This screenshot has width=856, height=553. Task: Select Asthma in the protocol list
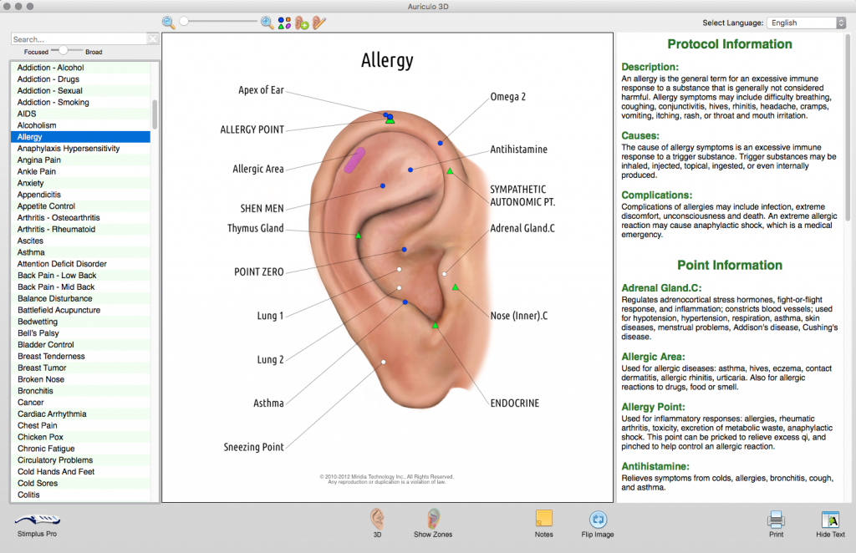(x=81, y=252)
